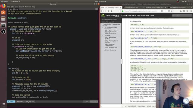Viewport: 193px width, 108px height.
Task: Open '1.3. Error Checking' sidebar link
Action: [x=109, y=50]
